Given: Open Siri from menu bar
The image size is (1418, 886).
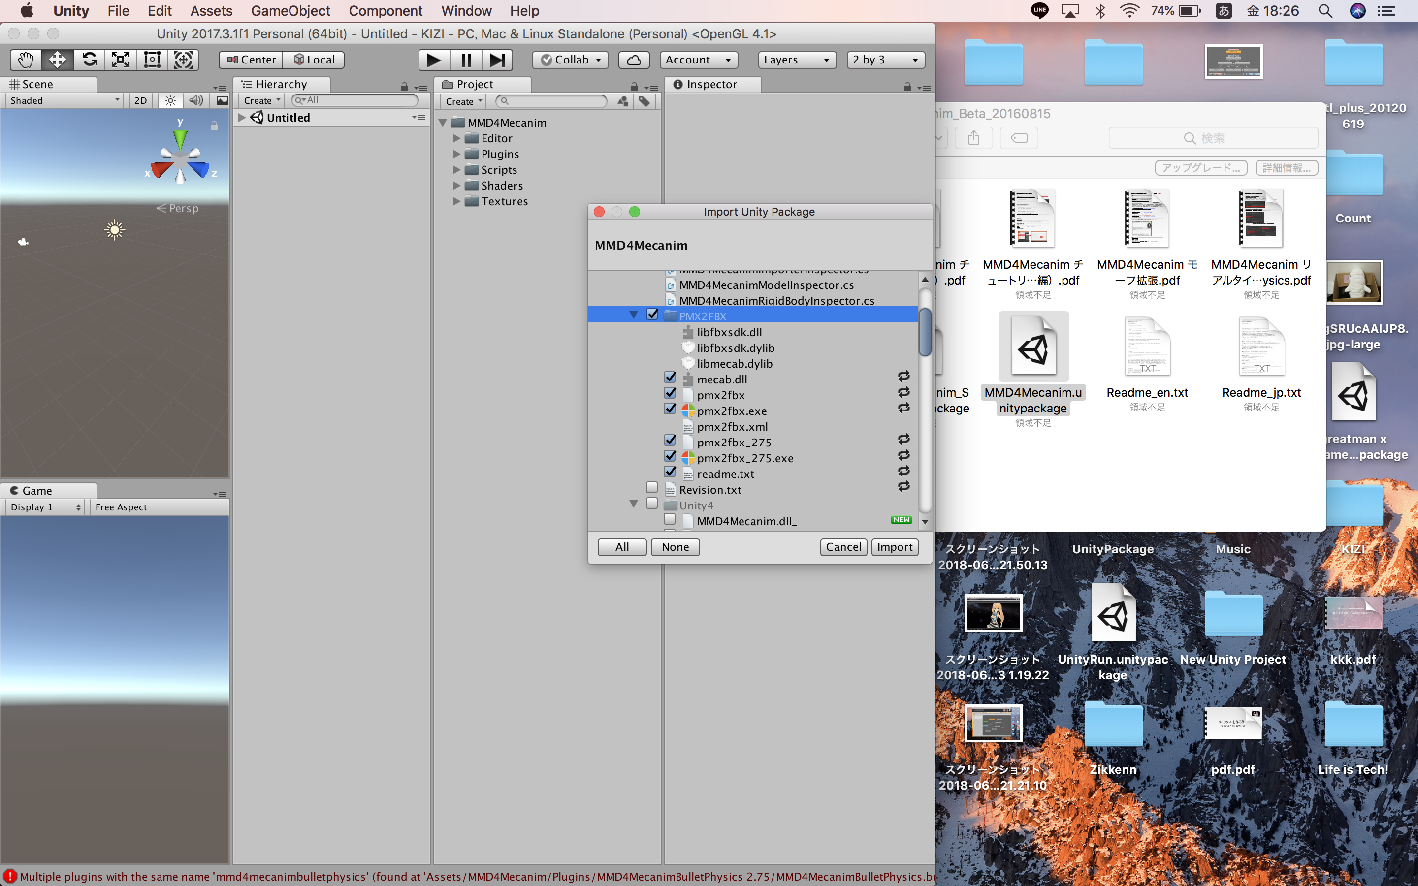Looking at the screenshot, I should 1357,11.
